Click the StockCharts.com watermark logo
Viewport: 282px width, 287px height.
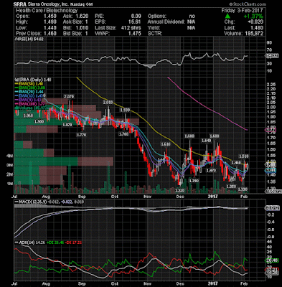tap(248, 4)
